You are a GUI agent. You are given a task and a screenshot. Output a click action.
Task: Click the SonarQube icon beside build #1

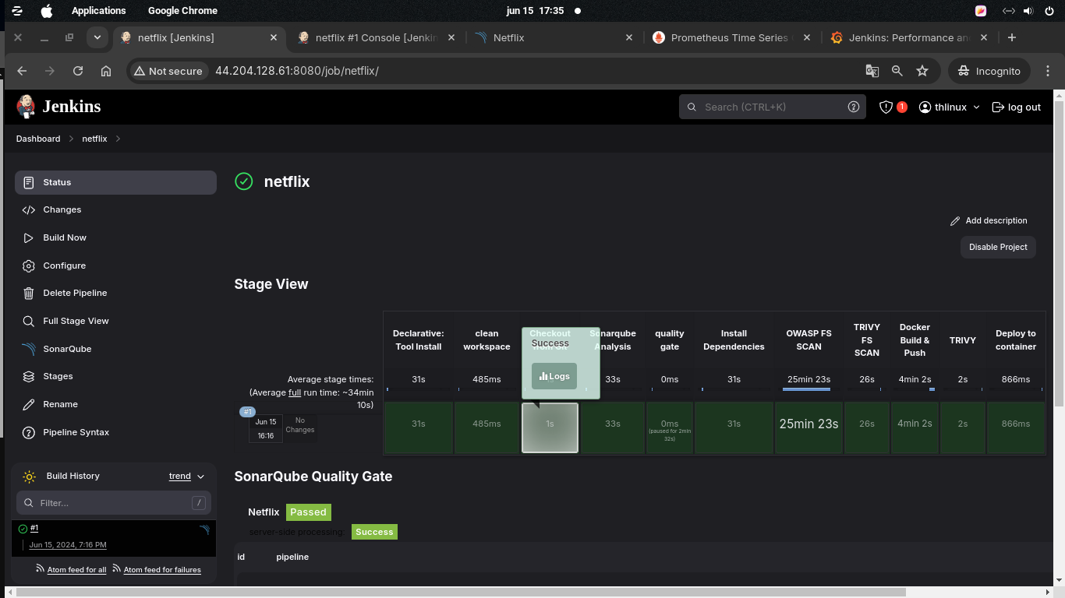coord(204,529)
